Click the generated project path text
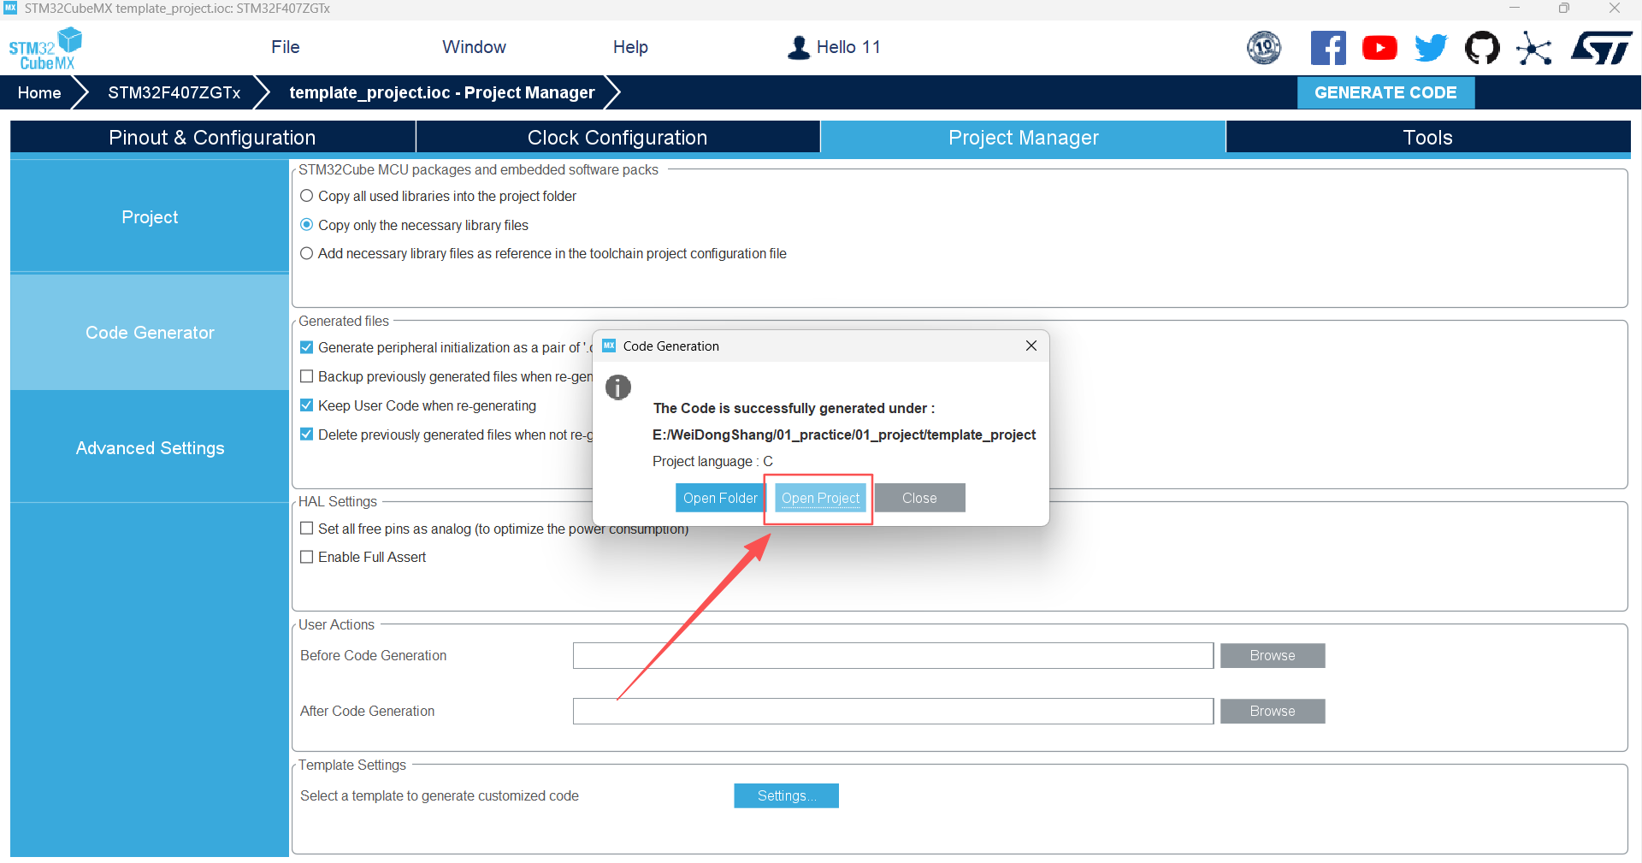The image size is (1642, 863). [844, 434]
